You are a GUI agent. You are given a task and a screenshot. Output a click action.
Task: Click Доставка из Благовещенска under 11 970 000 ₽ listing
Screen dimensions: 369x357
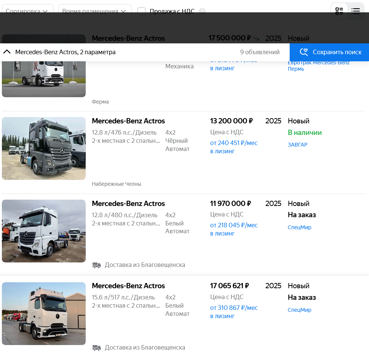[145, 265]
